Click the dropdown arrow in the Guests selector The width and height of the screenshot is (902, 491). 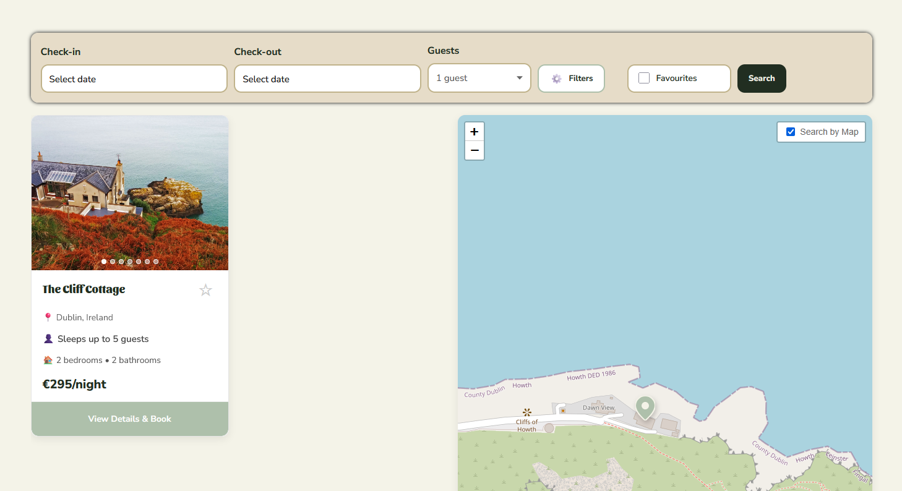pyautogui.click(x=519, y=78)
